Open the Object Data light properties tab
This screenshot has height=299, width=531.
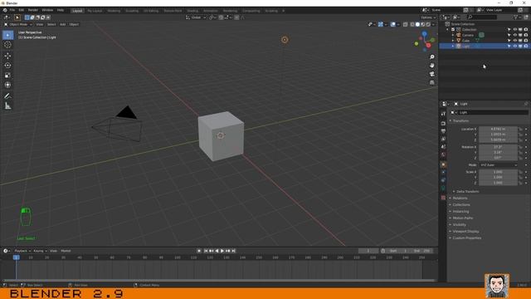pyautogui.click(x=443, y=189)
